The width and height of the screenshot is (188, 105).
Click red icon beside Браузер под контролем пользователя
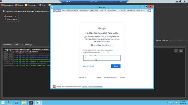point(54,87)
